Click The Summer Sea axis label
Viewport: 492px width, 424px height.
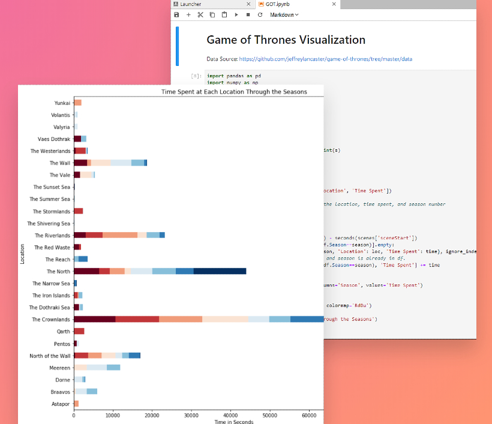pos(50,199)
